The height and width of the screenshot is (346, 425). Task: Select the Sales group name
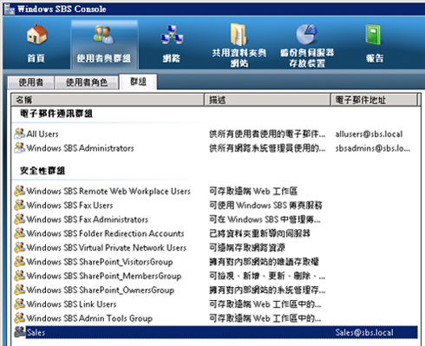(x=36, y=332)
